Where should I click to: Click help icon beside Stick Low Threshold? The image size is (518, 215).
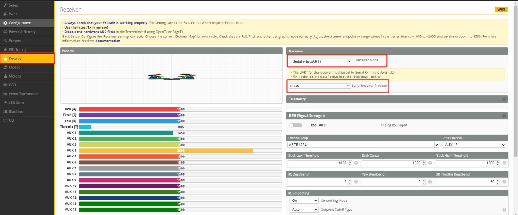356,163
